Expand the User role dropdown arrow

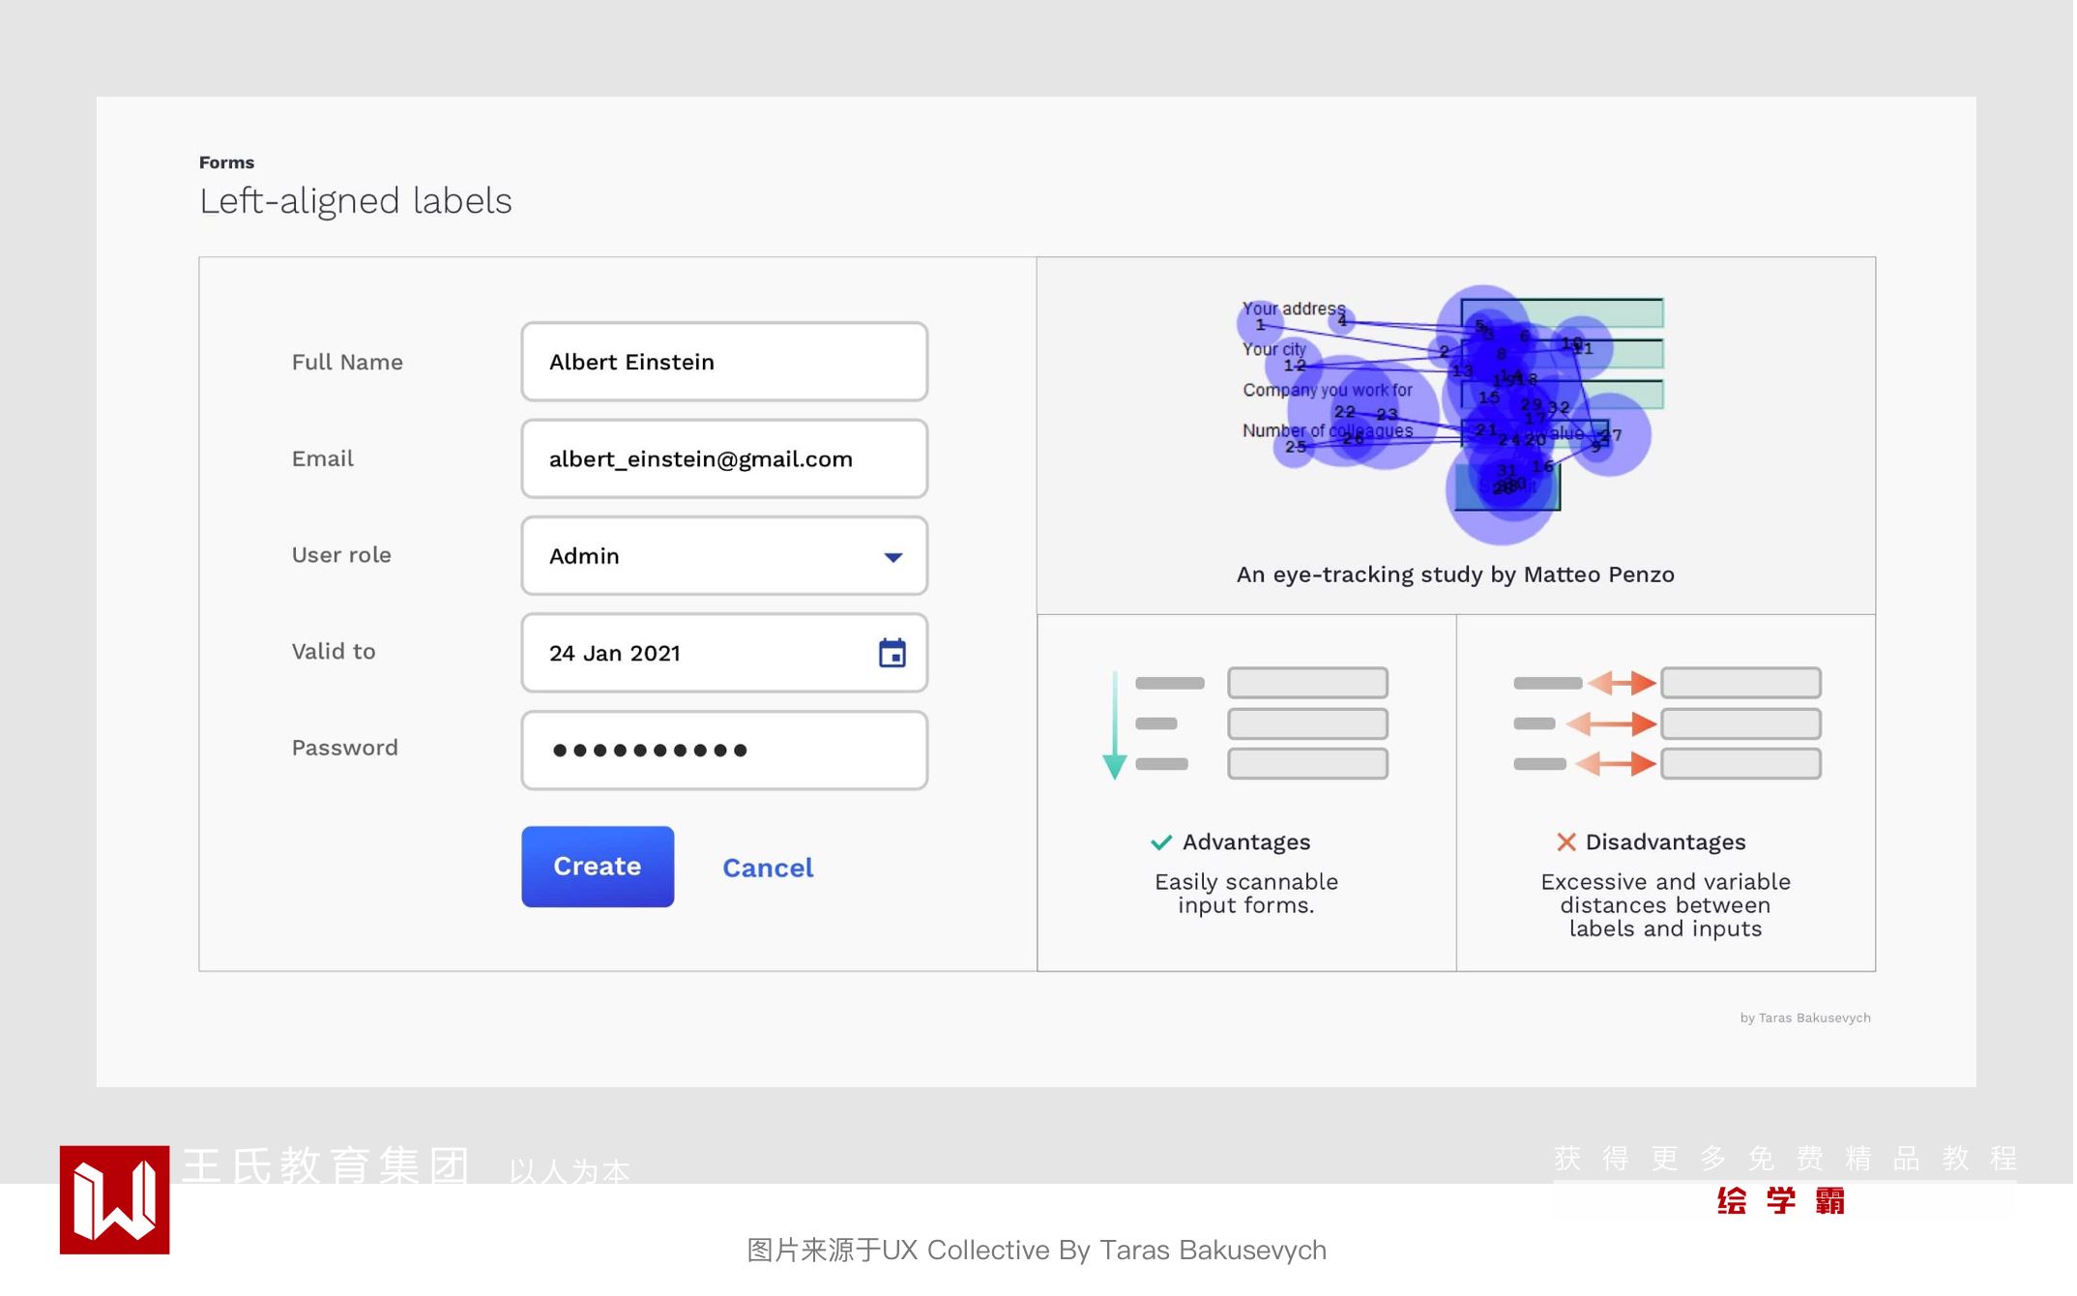pyautogui.click(x=894, y=558)
